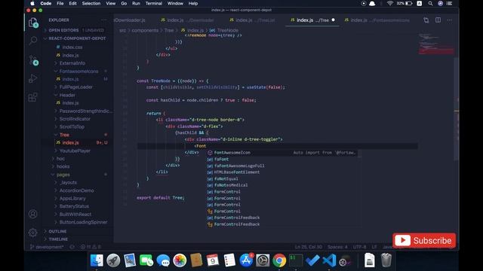Open Trash from the dock

pyautogui.click(x=386, y=260)
